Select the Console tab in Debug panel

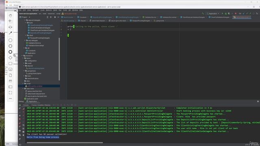coord(26,105)
